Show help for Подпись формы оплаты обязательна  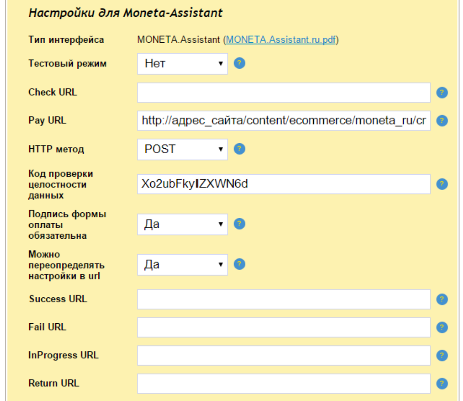click(x=239, y=224)
